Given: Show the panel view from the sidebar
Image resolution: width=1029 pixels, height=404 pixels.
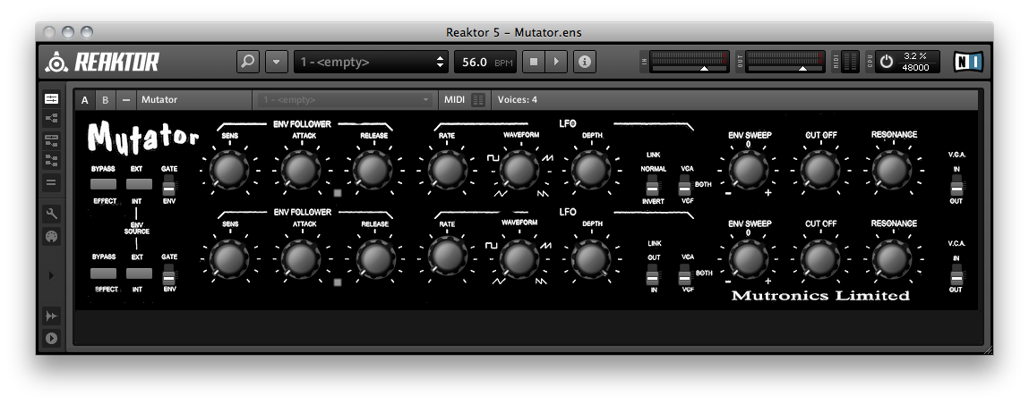Looking at the screenshot, I should pos(51,99).
